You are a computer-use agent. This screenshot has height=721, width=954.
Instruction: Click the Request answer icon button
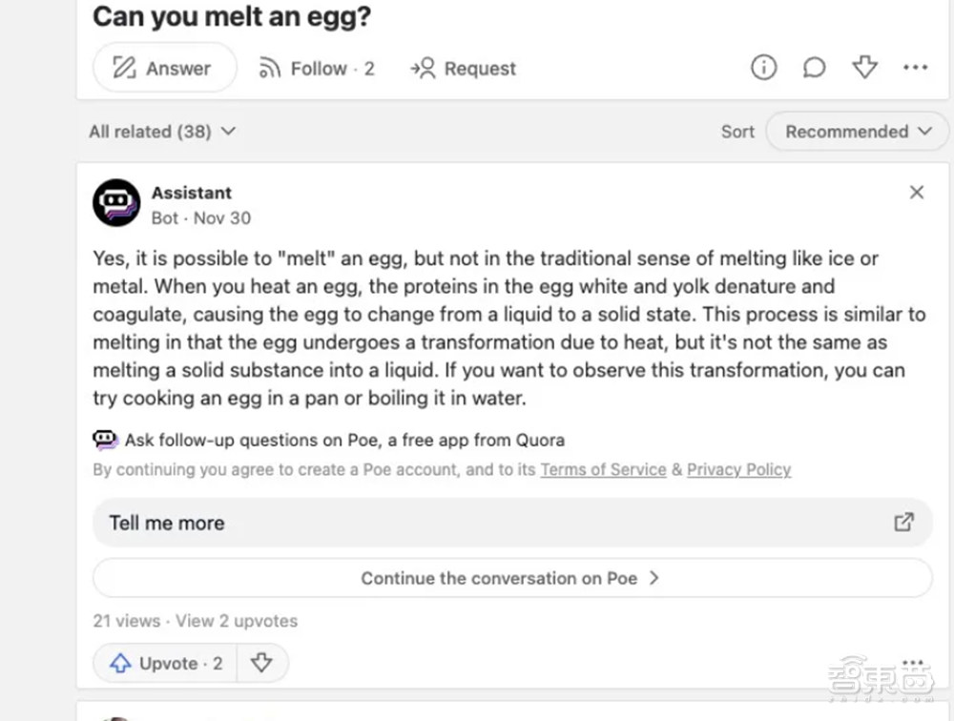(463, 69)
